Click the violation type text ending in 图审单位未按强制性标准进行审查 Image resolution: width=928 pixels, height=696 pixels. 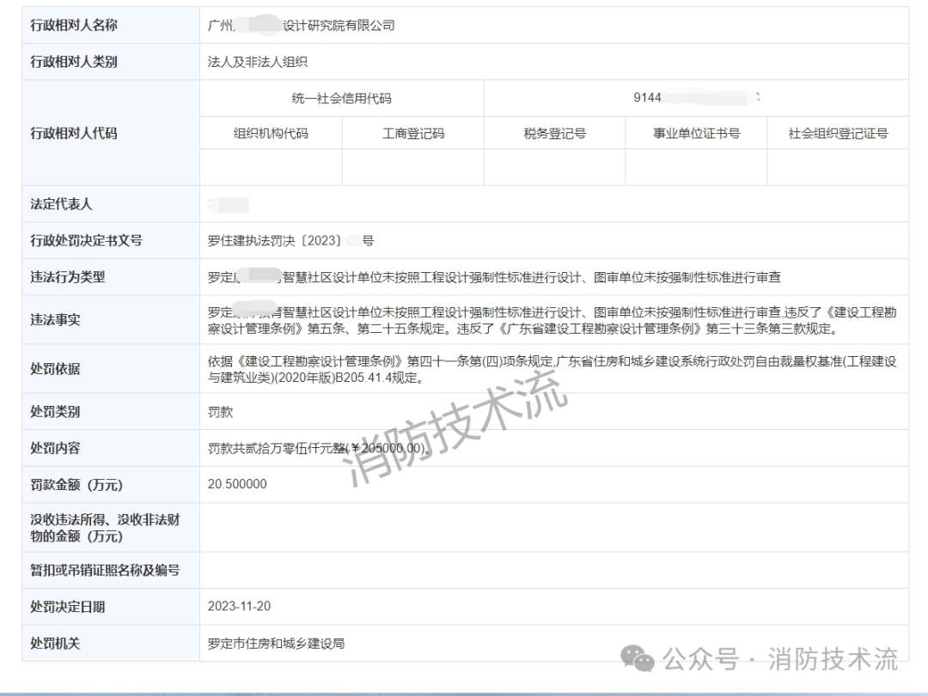494,277
